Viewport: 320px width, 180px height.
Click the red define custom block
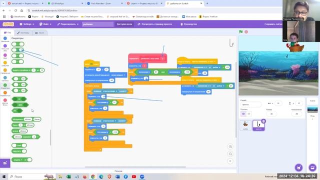point(147,58)
